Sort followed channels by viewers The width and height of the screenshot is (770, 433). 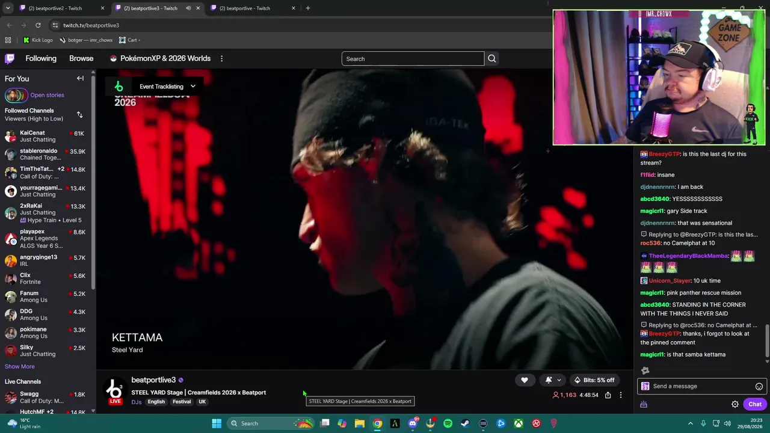click(x=79, y=115)
